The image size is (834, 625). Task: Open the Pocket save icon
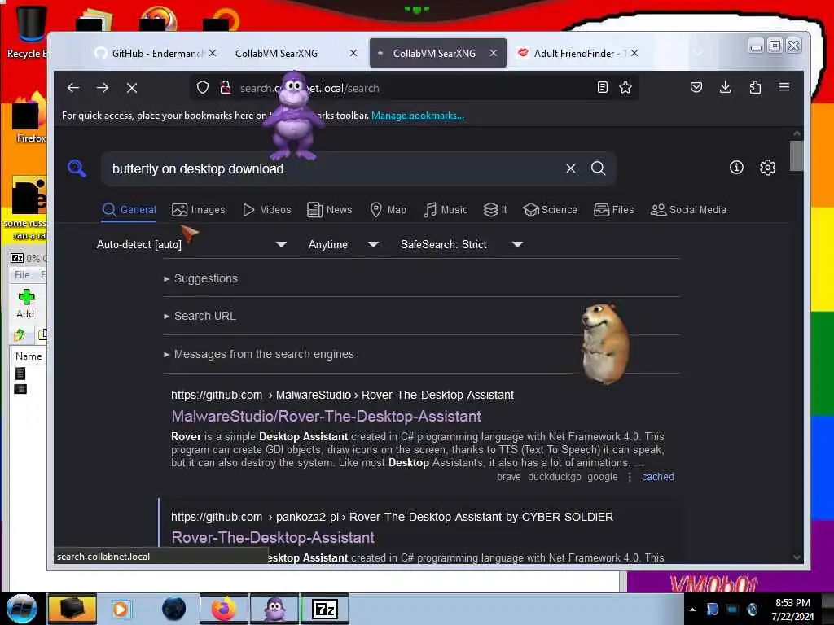tap(696, 87)
